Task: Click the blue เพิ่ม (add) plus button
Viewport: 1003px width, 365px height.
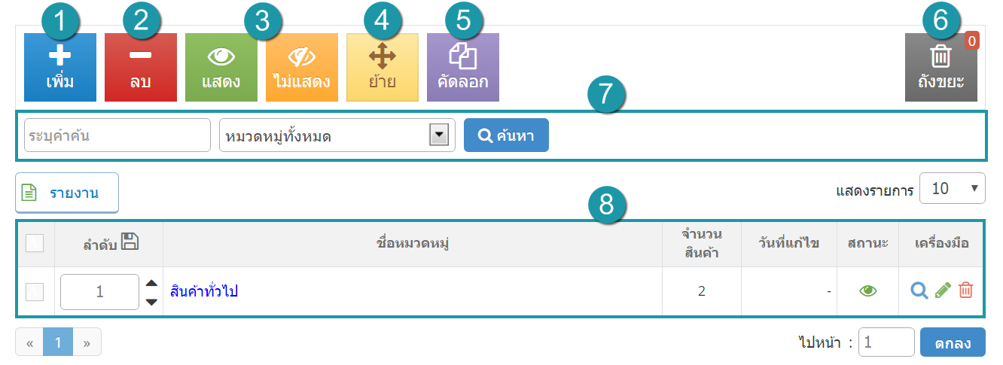Action: (60, 67)
